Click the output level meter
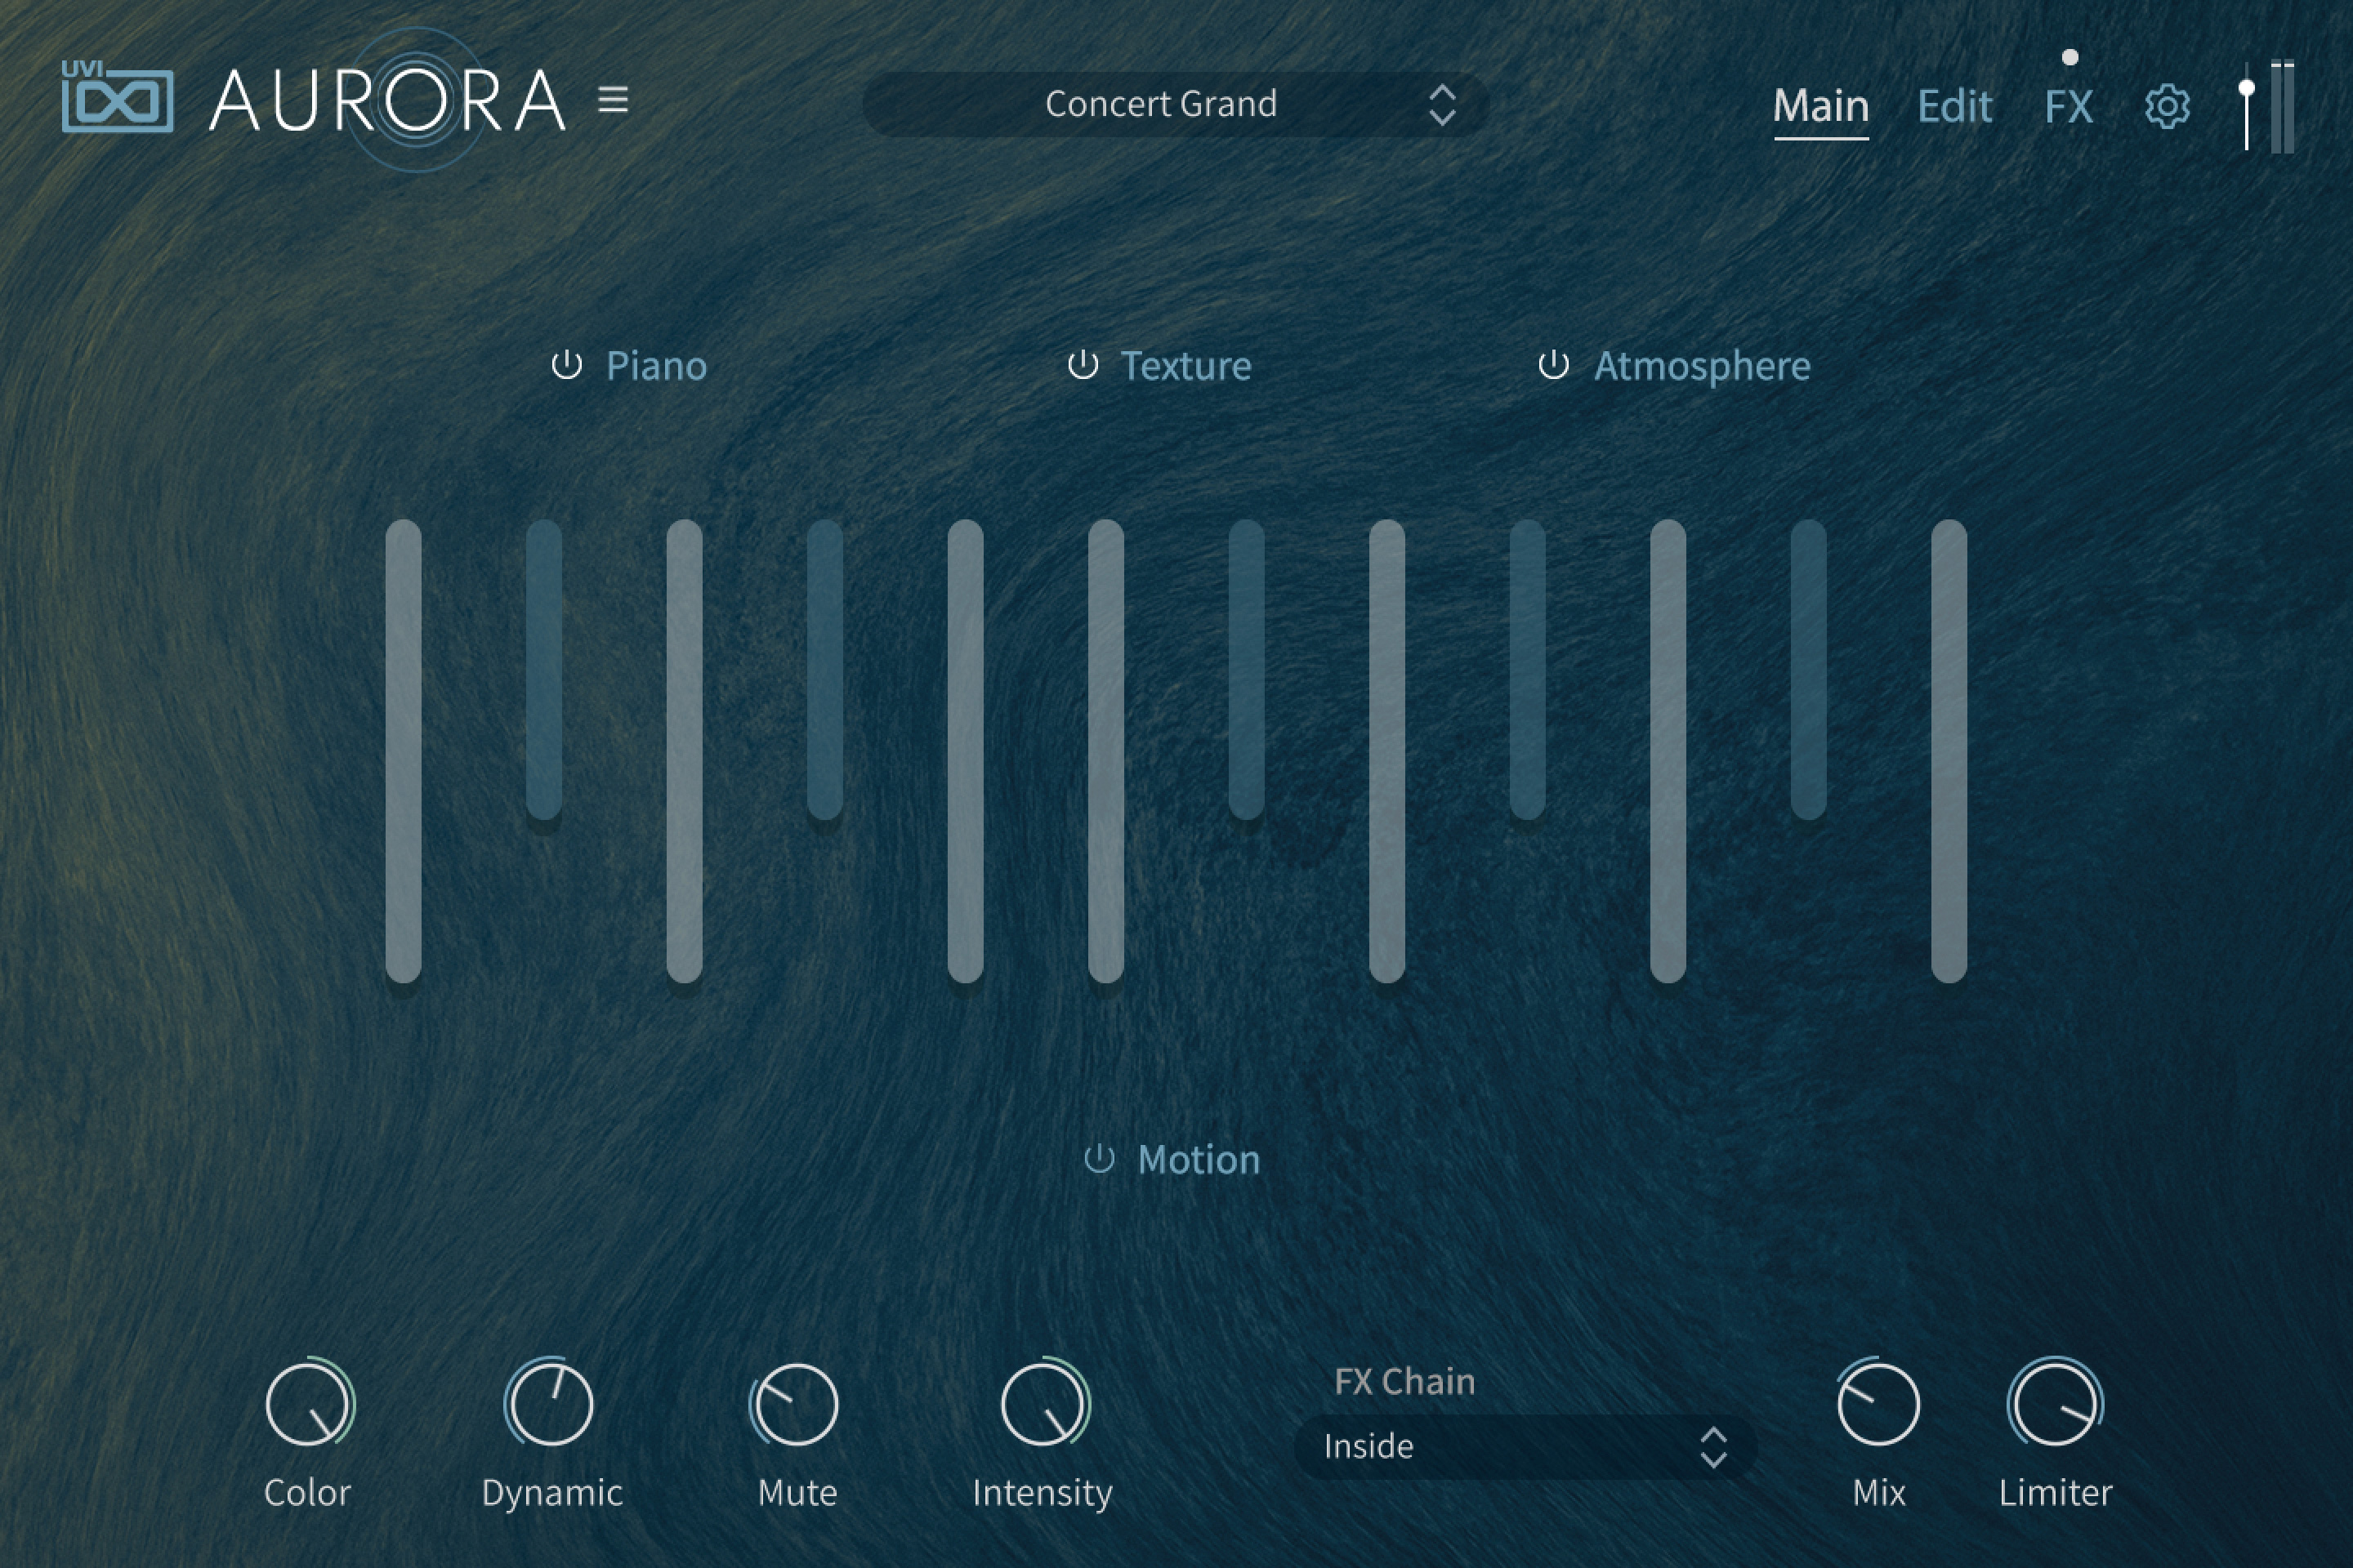 2282,106
